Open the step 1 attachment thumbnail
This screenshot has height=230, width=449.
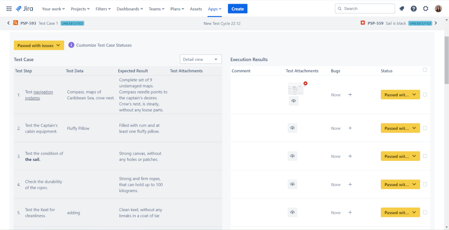(x=297, y=88)
